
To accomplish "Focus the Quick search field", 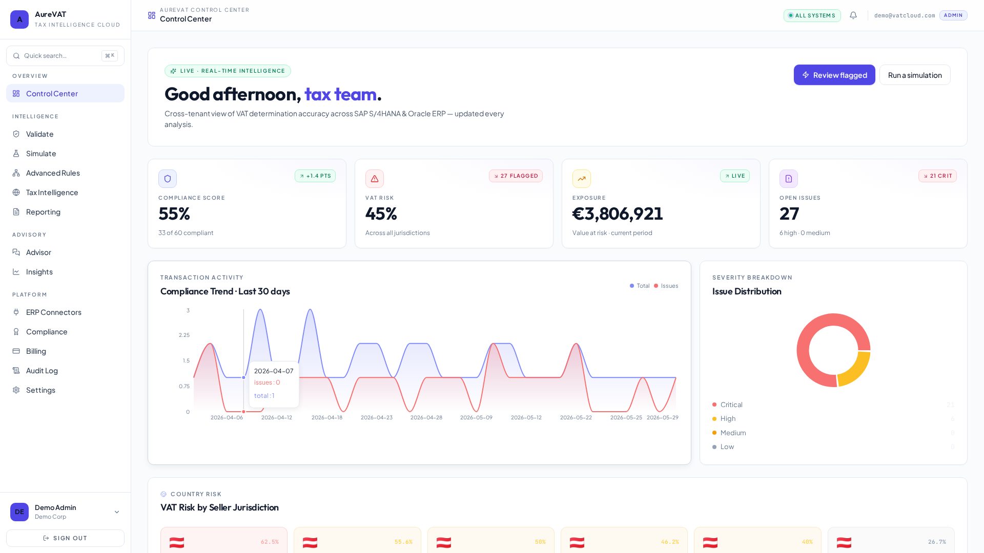I will point(65,56).
